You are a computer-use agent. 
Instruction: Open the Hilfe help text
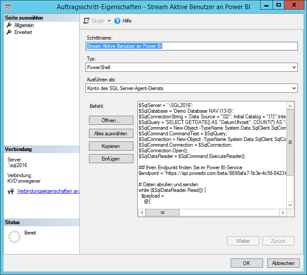[127, 21]
